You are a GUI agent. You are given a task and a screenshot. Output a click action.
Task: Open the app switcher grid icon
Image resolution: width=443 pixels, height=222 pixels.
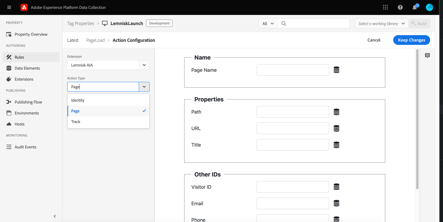tap(385, 7)
